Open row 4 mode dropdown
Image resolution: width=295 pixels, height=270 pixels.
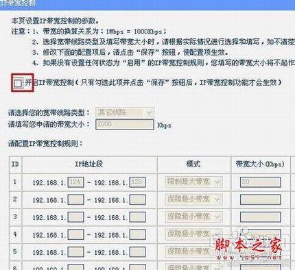(x=193, y=234)
